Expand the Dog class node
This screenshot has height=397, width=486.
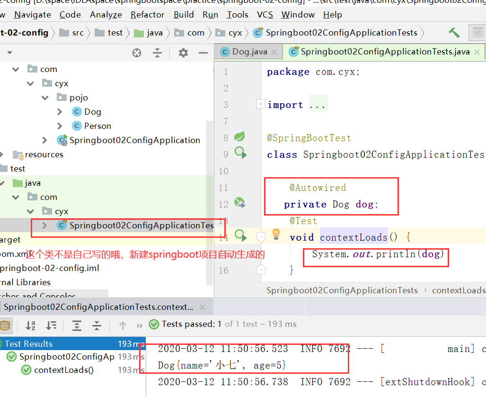click(x=60, y=112)
